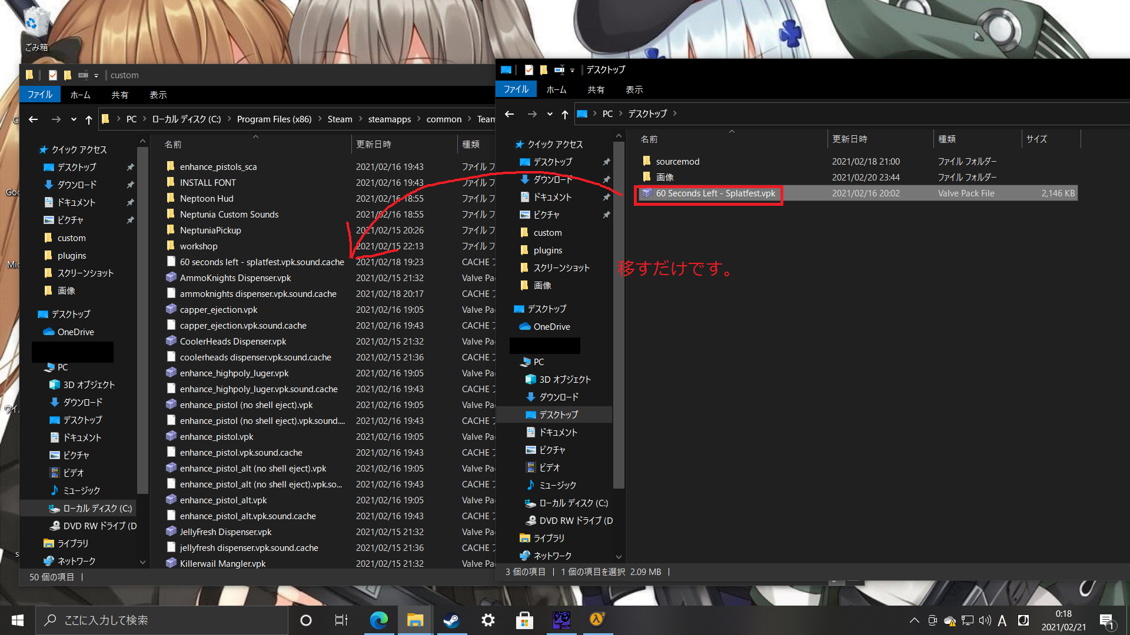Click properties checkmark icon in custom titlebar
The height and width of the screenshot is (635, 1130).
click(53, 75)
